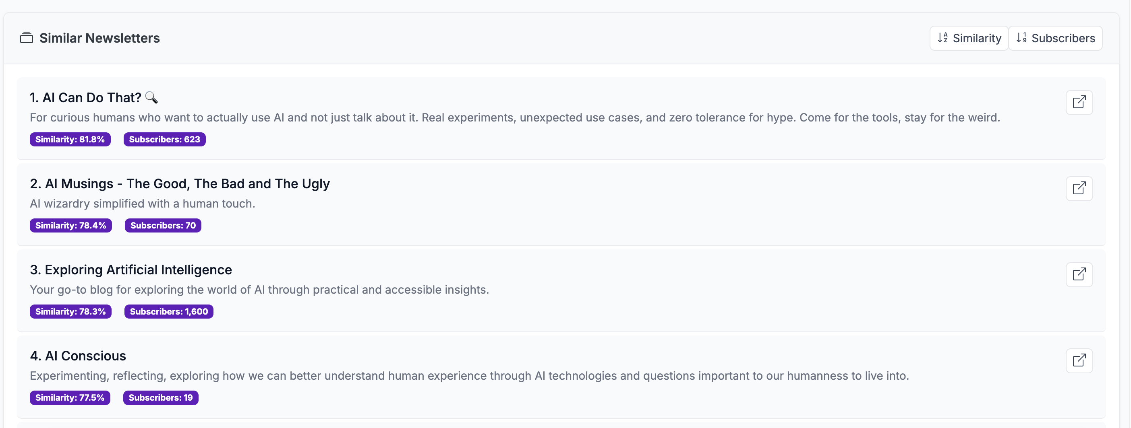Click the Subscribers: 623 badge
The height and width of the screenshot is (428, 1131).
click(164, 140)
